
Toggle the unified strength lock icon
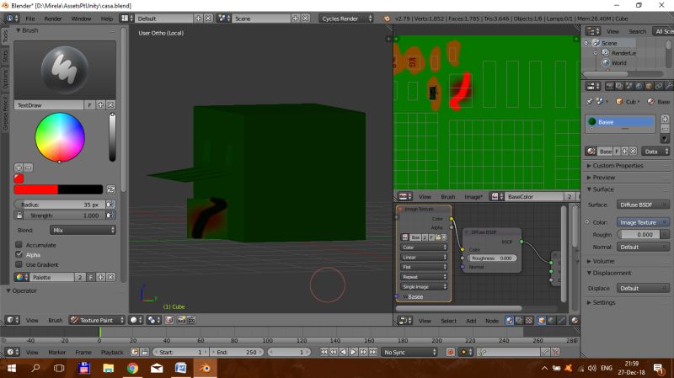pyautogui.click(x=19, y=216)
